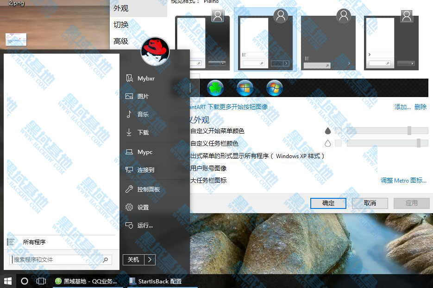Click the Cortana circle icon on taskbar
The width and height of the screenshot is (433, 288).
pyautogui.click(x=24, y=281)
